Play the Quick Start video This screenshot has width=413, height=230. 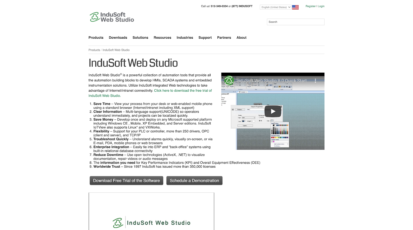273,111
